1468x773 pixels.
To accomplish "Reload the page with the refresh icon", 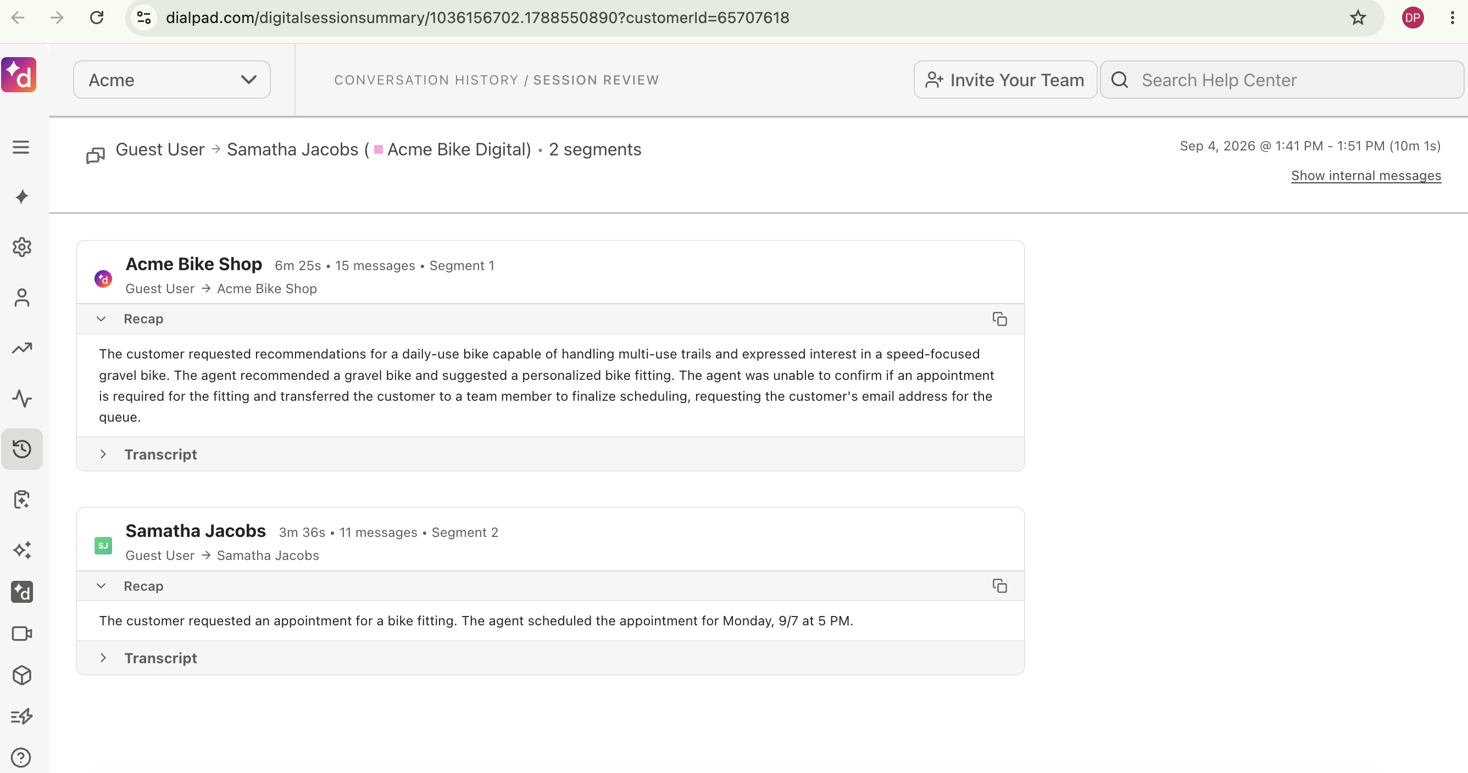I will (97, 18).
